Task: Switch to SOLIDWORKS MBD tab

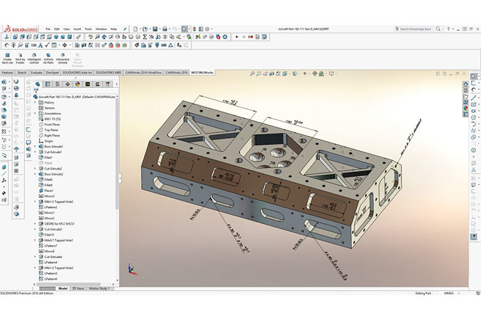Action: point(108,73)
